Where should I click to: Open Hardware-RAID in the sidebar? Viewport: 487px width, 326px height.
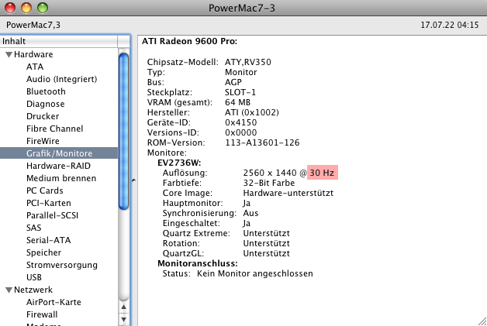point(58,166)
